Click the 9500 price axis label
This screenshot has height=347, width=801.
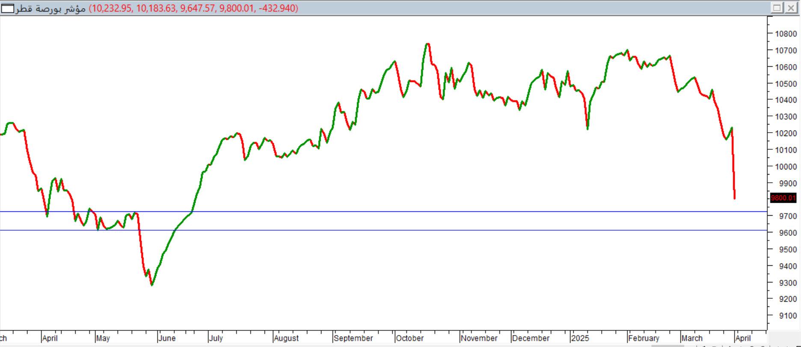click(x=788, y=250)
